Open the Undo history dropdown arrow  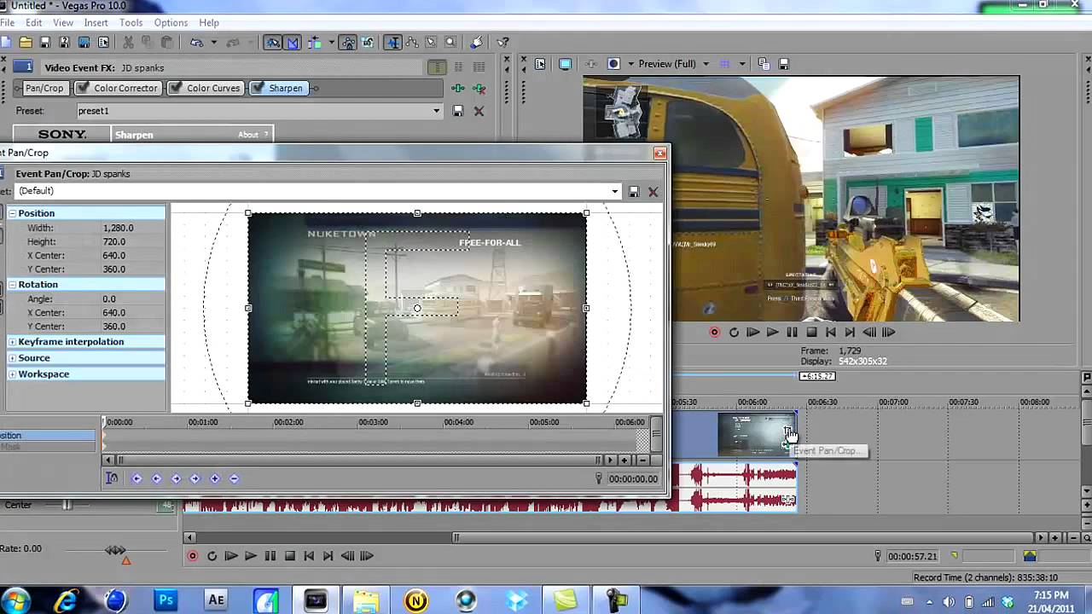click(x=213, y=42)
